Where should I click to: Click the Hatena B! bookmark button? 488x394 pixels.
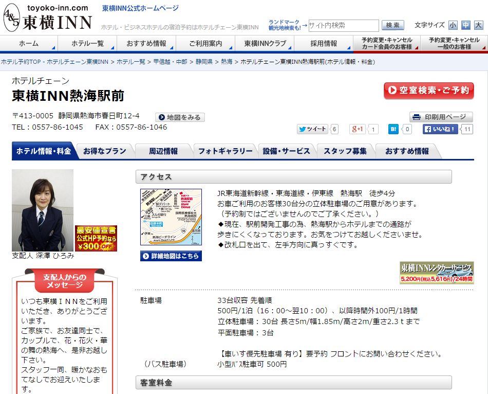click(393, 129)
